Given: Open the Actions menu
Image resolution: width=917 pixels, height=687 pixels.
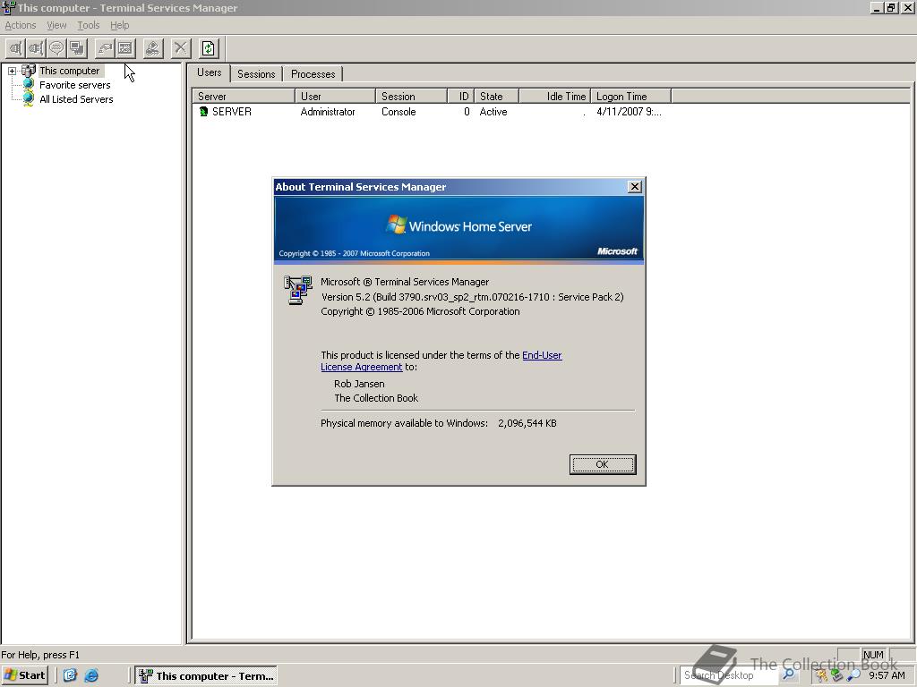Looking at the screenshot, I should pos(21,25).
